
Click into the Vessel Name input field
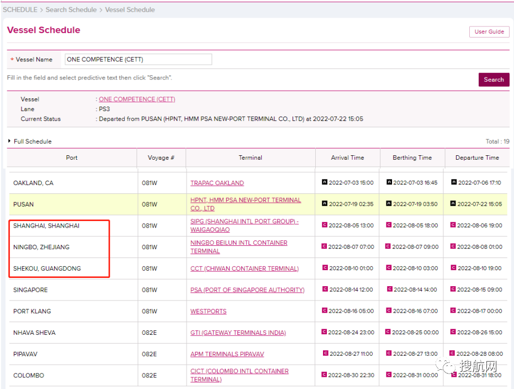[138, 59]
